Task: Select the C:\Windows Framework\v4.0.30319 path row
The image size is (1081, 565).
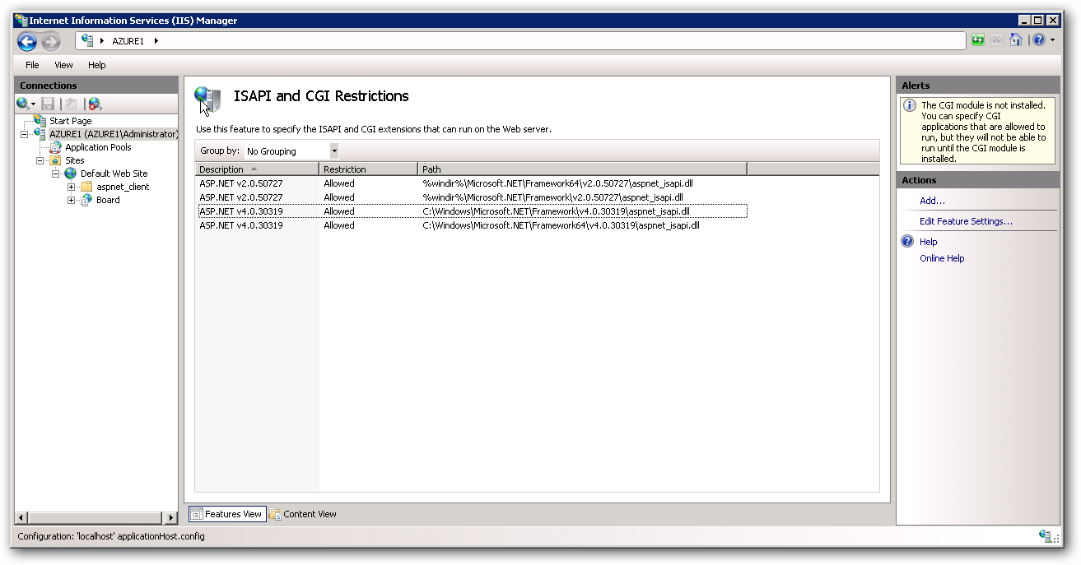Action: [471, 211]
